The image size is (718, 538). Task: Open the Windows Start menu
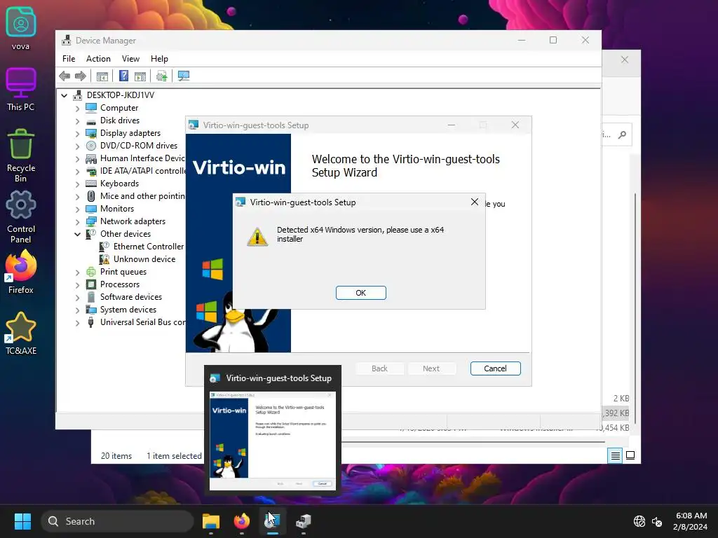pos(22,521)
